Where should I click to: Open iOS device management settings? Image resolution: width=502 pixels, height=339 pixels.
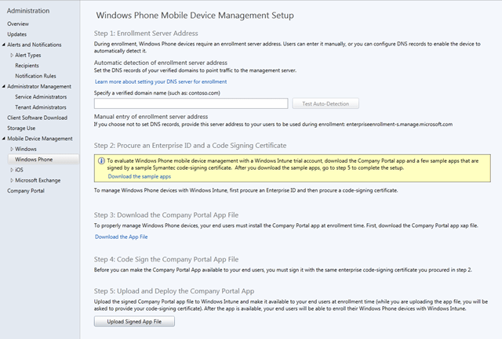[19, 170]
